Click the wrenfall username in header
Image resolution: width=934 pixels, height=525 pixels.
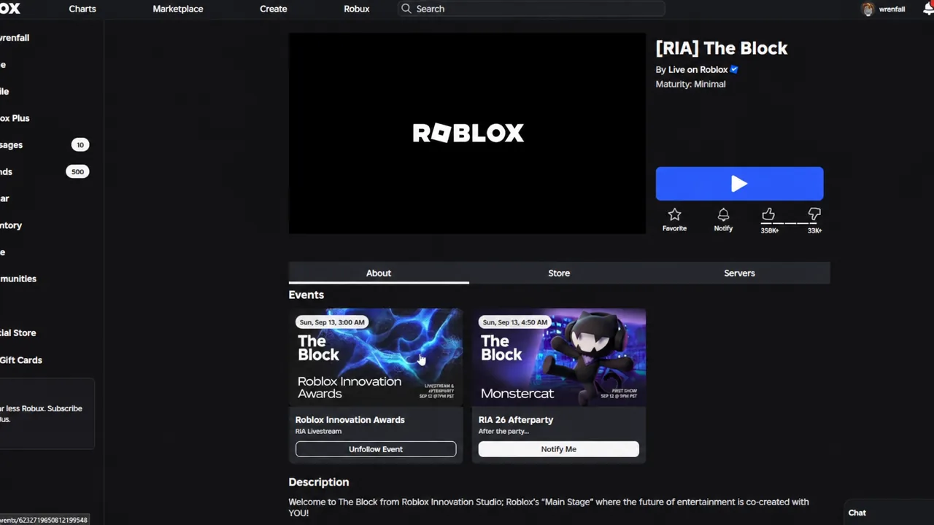coord(892,9)
